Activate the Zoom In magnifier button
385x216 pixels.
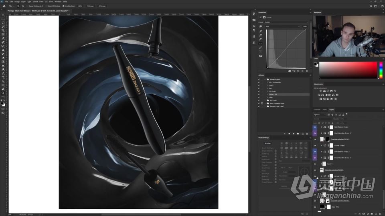[x=18, y=6]
